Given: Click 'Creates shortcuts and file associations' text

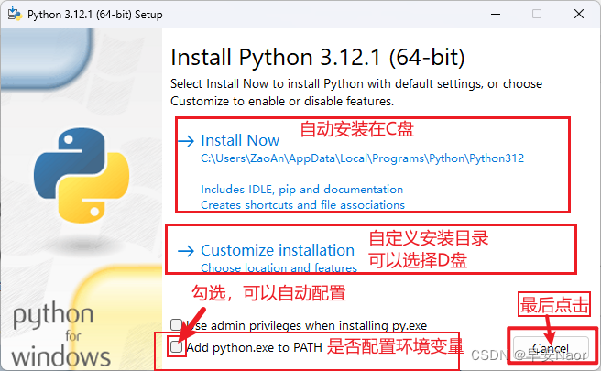Looking at the screenshot, I should [x=303, y=205].
